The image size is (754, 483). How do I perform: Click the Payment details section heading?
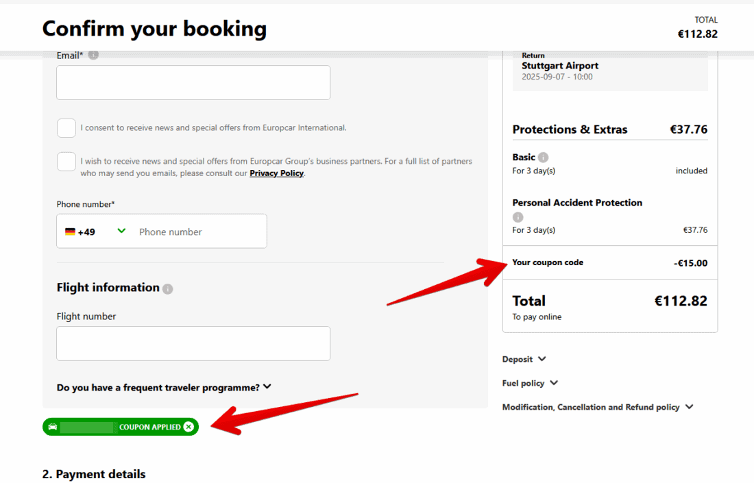[x=94, y=474]
